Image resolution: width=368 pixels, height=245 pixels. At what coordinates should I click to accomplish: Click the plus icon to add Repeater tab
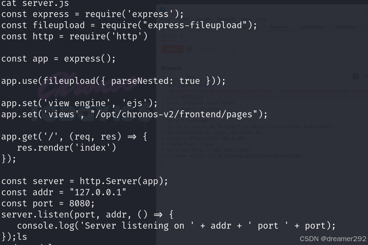coord(181,37)
